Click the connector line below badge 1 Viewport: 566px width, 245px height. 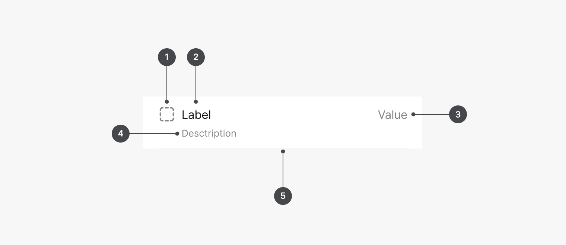(167, 84)
